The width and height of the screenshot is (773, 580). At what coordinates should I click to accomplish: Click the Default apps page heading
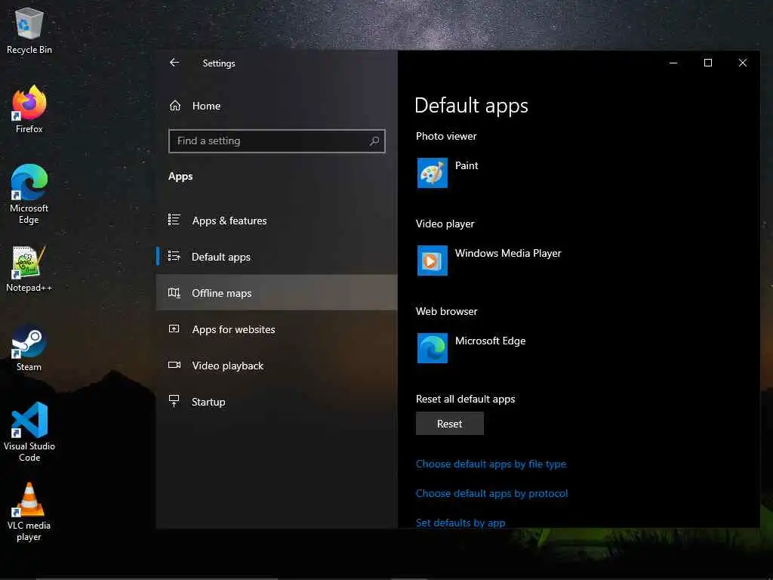(471, 106)
